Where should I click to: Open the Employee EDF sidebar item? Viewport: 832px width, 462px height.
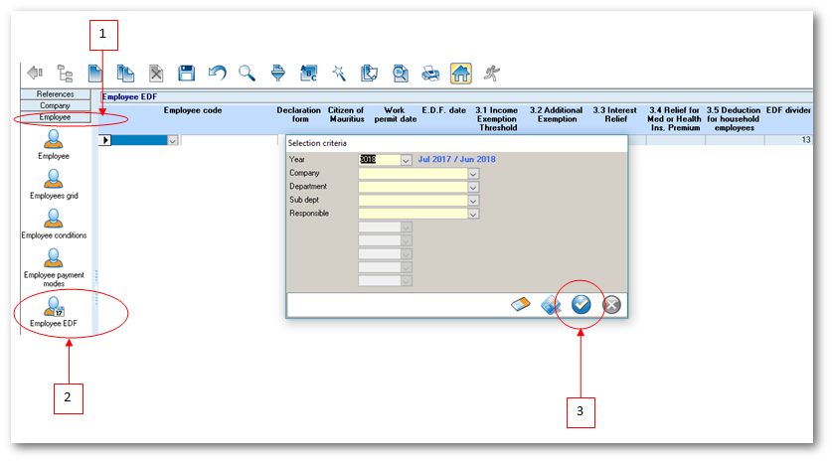pyautogui.click(x=54, y=311)
